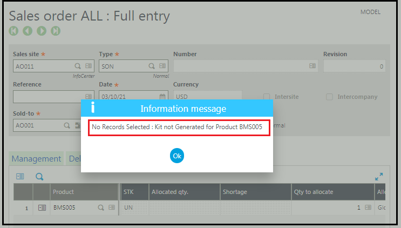Image resolution: width=401 pixels, height=228 pixels.
Task: Click lookup magnifier in BMS005 product cell
Action: (100, 207)
